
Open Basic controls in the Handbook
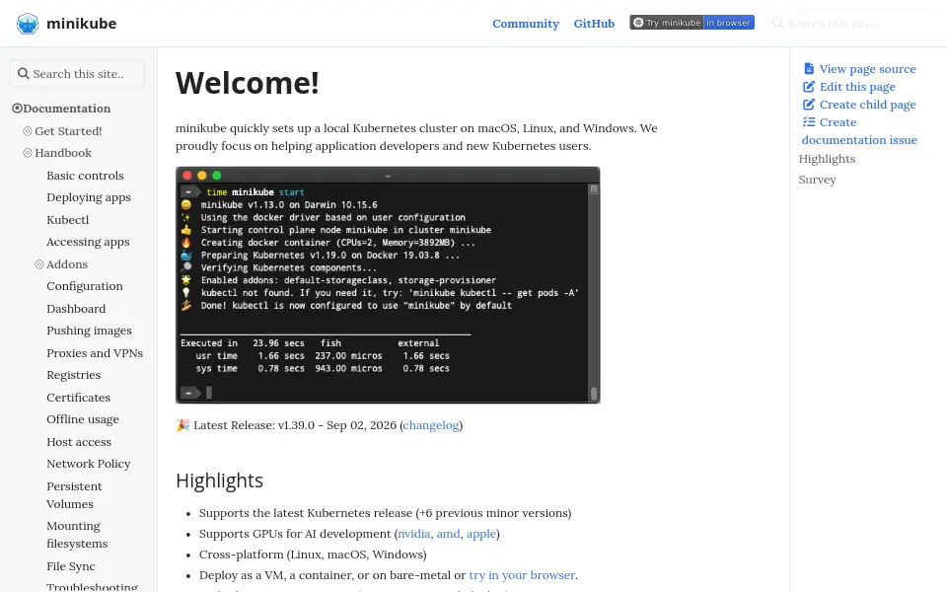coord(85,176)
